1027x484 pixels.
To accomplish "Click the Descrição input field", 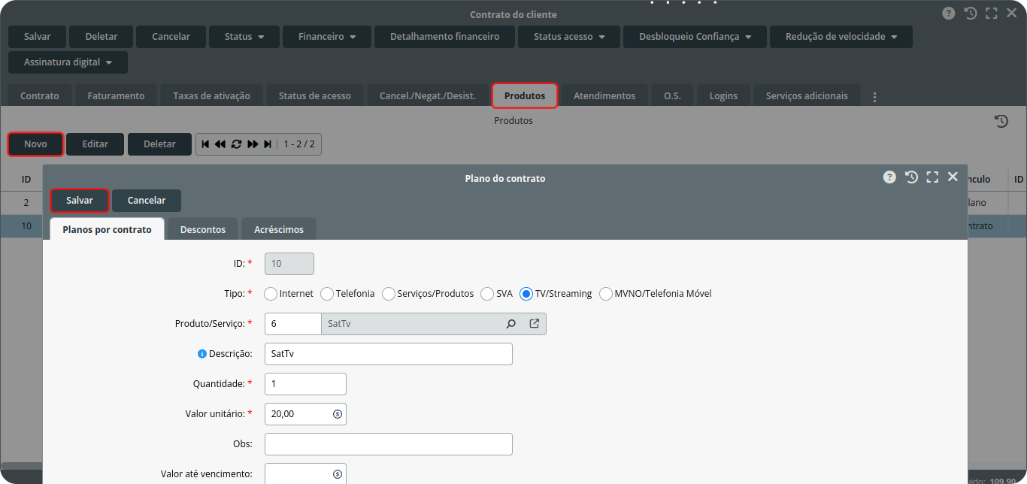I will click(x=389, y=354).
